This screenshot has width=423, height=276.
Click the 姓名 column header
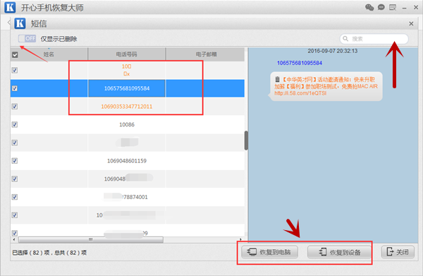click(49, 54)
